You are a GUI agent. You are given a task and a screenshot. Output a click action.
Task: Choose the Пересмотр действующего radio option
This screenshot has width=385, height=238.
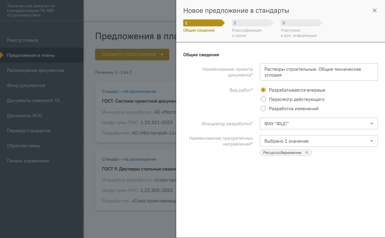click(263, 99)
